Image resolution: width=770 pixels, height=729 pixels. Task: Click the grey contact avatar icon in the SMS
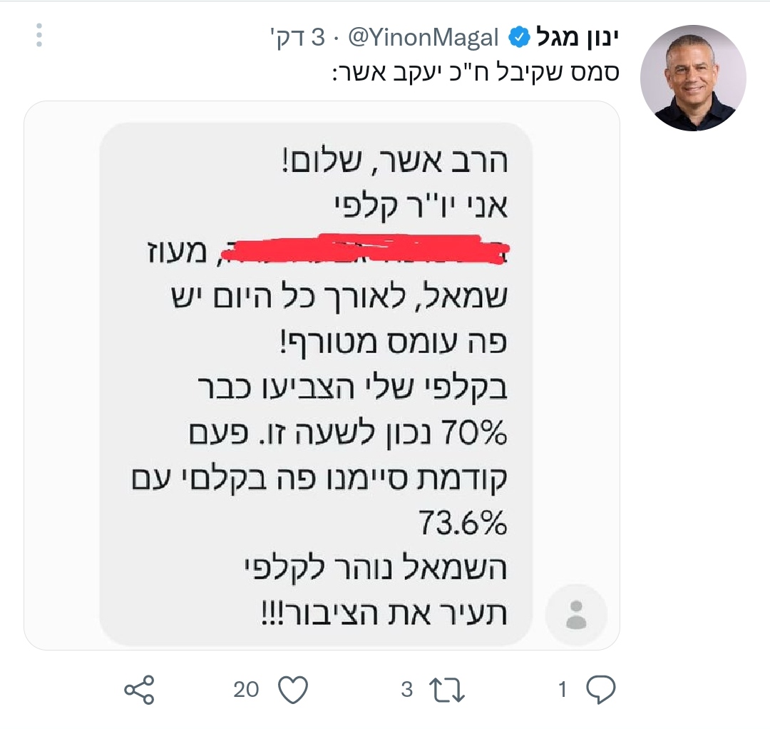575,615
